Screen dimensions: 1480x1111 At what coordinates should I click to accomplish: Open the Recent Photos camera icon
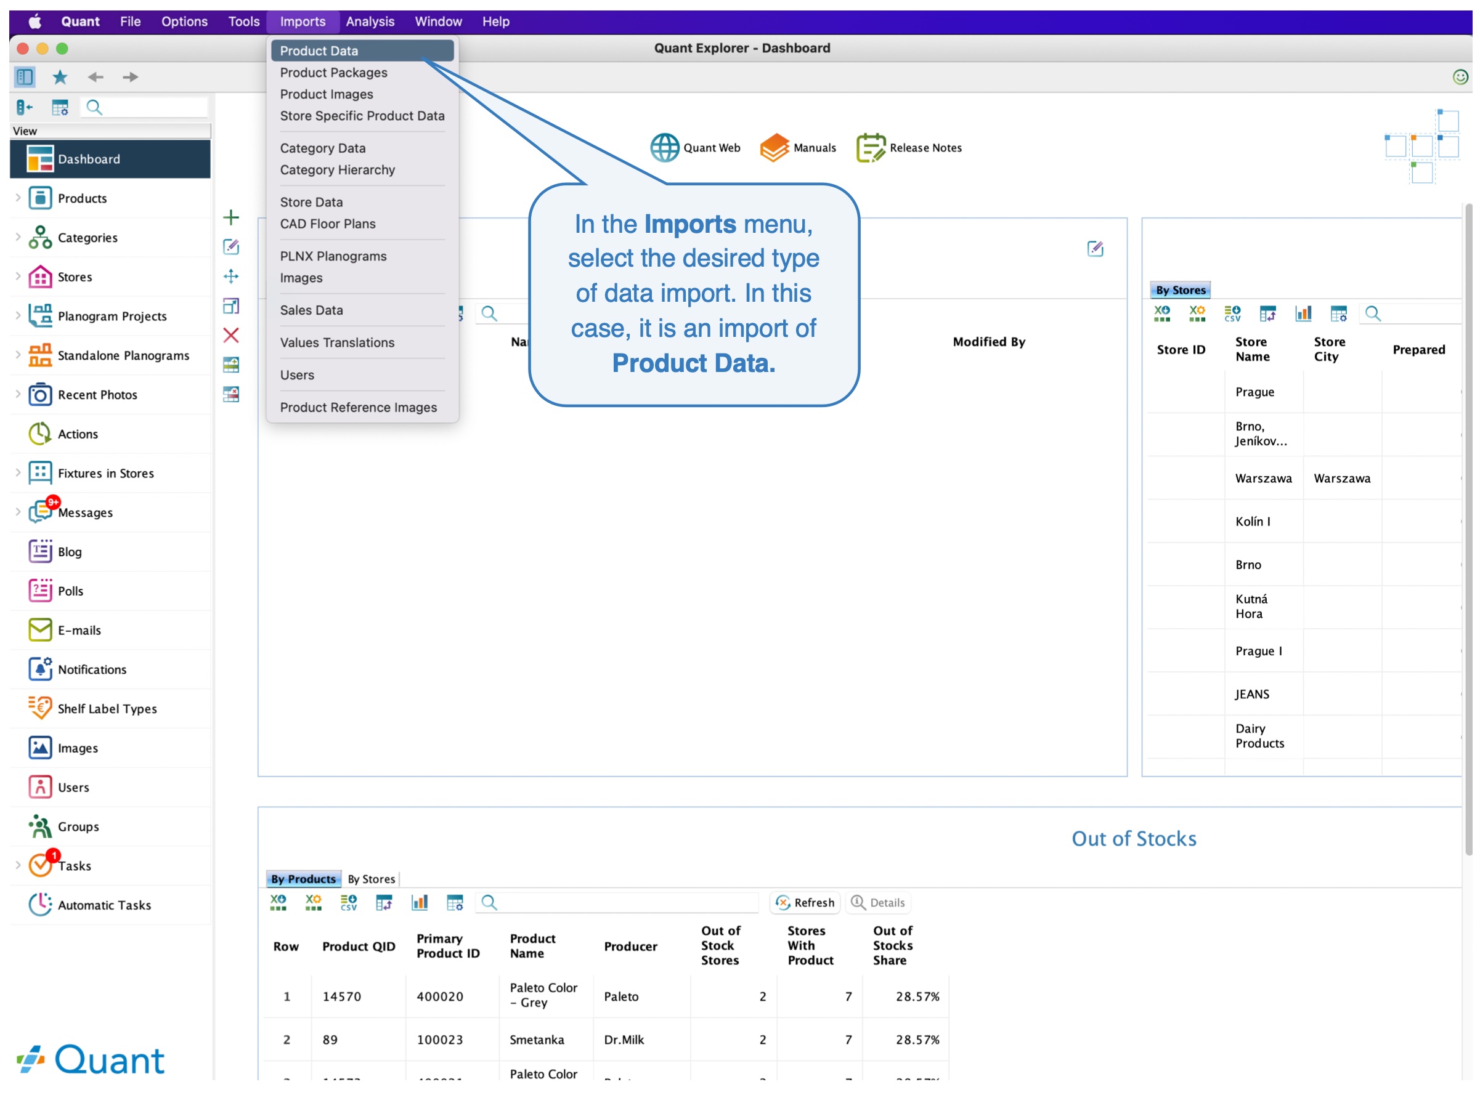[x=40, y=395]
